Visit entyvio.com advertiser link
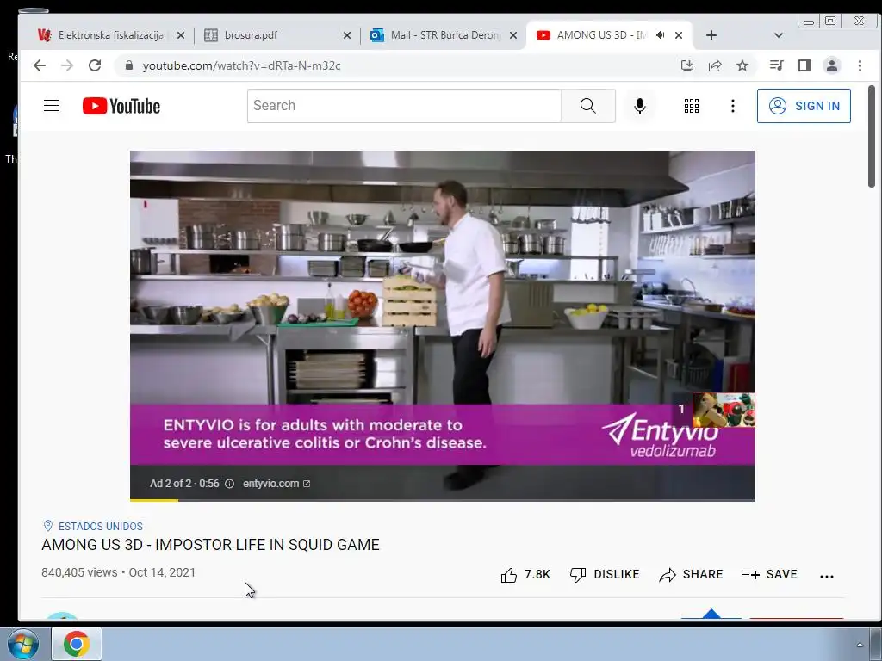 276,484
